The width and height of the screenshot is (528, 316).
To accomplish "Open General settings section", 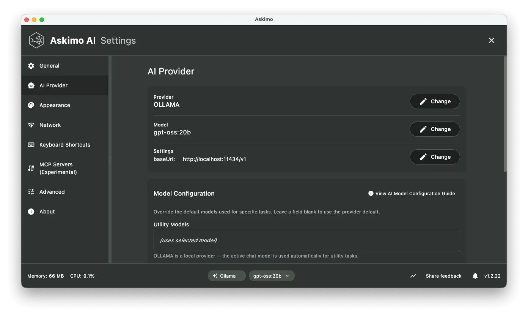I will (65, 66).
